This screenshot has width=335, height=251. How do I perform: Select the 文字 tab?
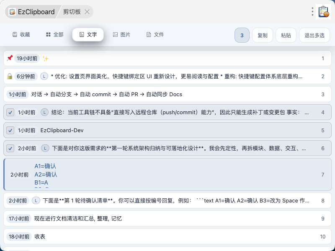coord(88,35)
